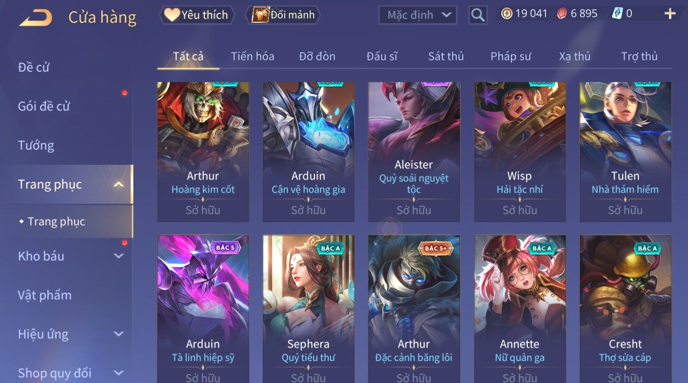Open the search magnifier icon
This screenshot has height=383, width=688.
(478, 16)
